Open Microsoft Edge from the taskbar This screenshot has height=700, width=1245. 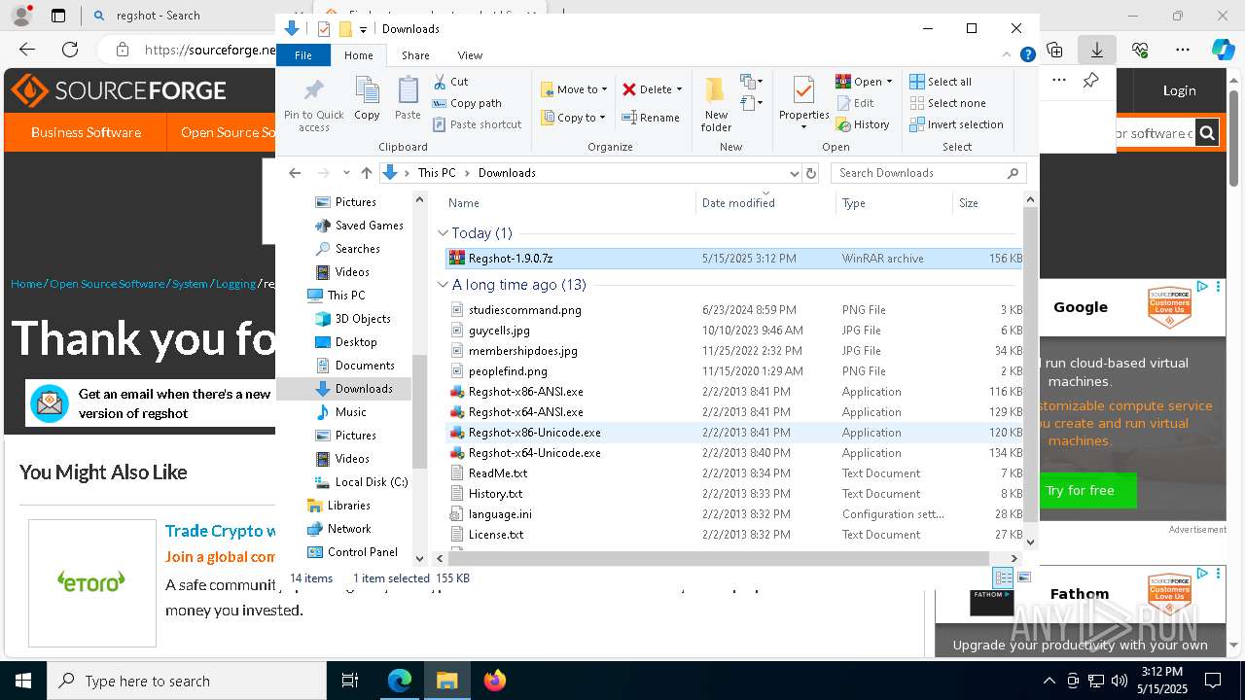pyautogui.click(x=400, y=681)
